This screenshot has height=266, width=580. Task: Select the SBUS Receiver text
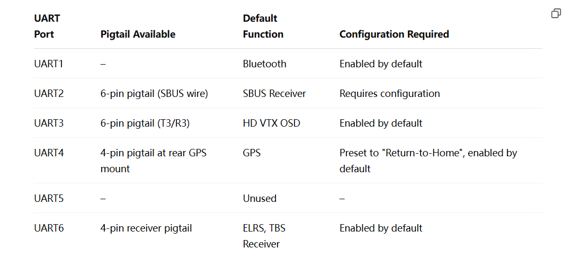pos(274,93)
